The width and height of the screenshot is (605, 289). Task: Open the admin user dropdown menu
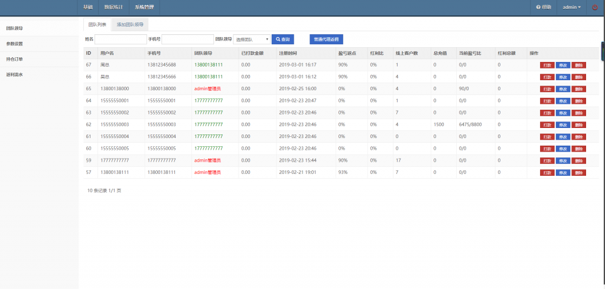pyautogui.click(x=571, y=7)
